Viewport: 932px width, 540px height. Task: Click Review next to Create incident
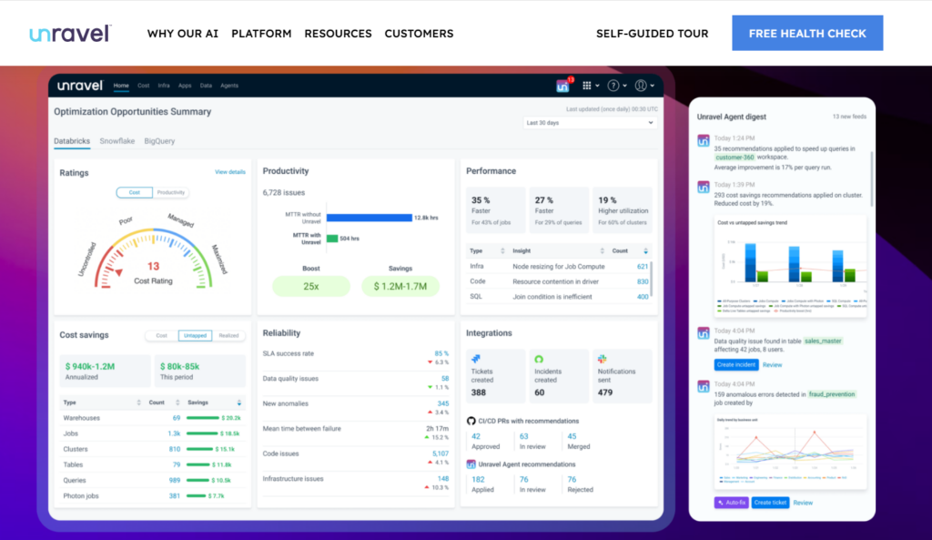pos(772,365)
